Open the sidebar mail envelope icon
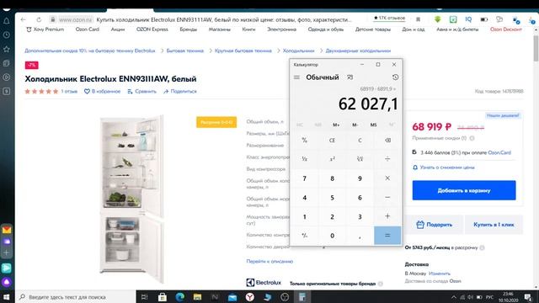Screen dimensions: 539x303 (7, 230)
